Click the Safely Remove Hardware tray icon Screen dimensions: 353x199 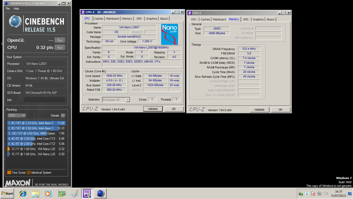(x=301, y=194)
